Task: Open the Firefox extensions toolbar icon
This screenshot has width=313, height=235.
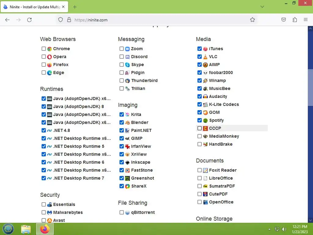Action: coord(295,20)
